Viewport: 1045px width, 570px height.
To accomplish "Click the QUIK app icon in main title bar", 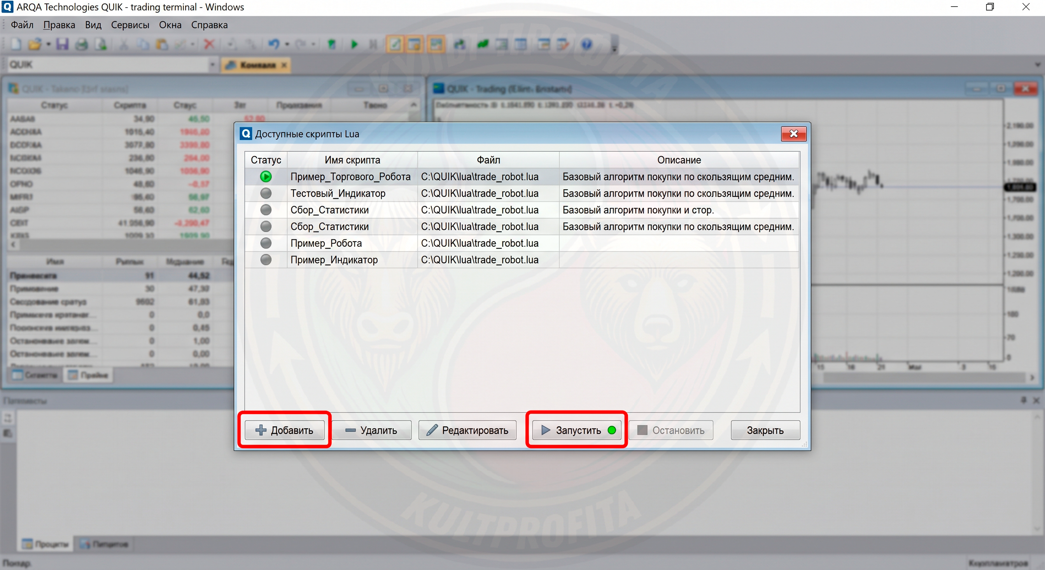I will [7, 7].
